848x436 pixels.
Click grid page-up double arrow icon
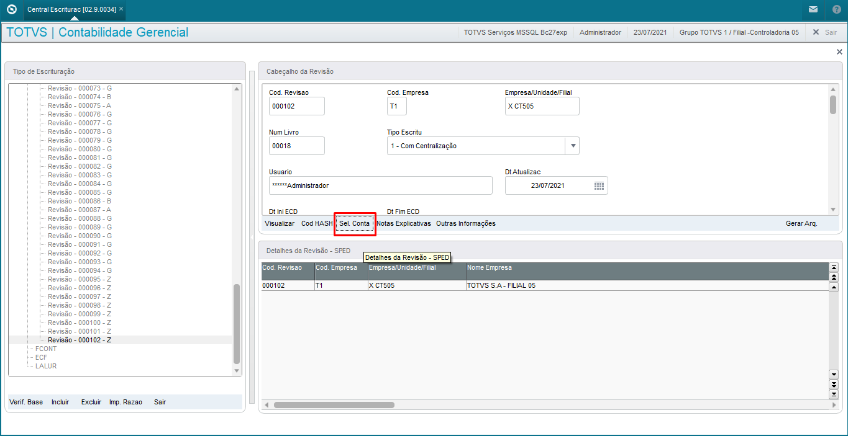coord(834,277)
